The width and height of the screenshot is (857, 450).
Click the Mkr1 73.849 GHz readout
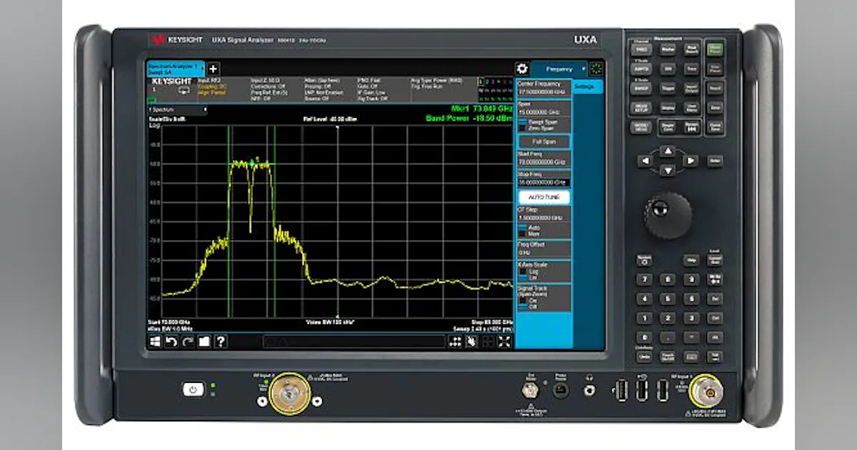pyautogui.click(x=481, y=109)
